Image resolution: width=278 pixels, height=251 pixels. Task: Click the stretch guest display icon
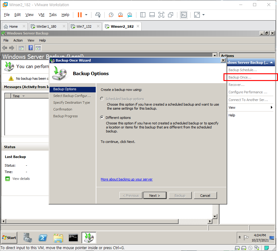coord(197,15)
